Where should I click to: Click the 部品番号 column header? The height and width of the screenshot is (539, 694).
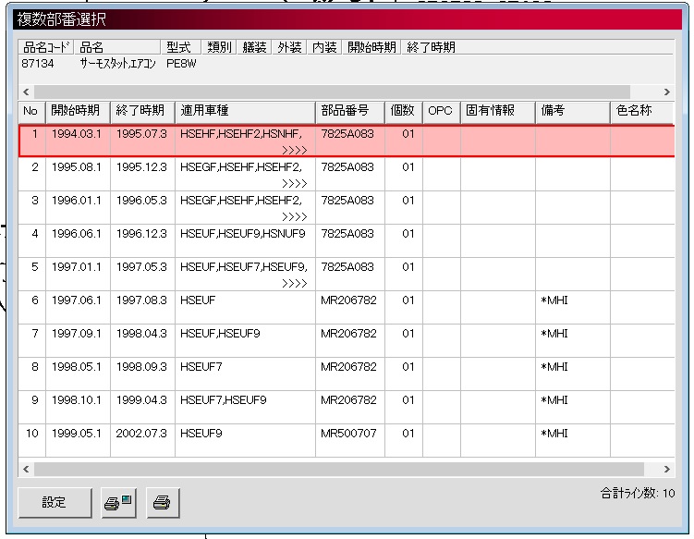(350, 111)
